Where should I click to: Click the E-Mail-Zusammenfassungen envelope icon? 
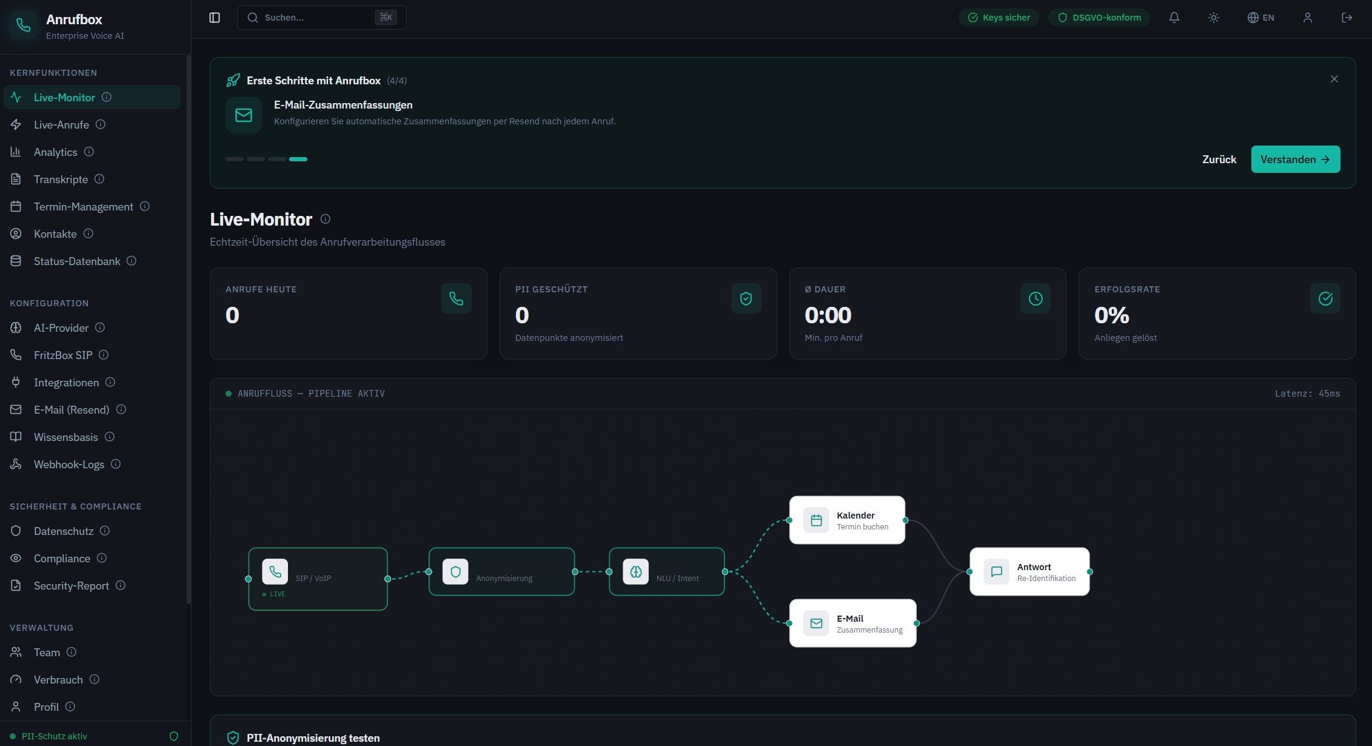coord(244,115)
